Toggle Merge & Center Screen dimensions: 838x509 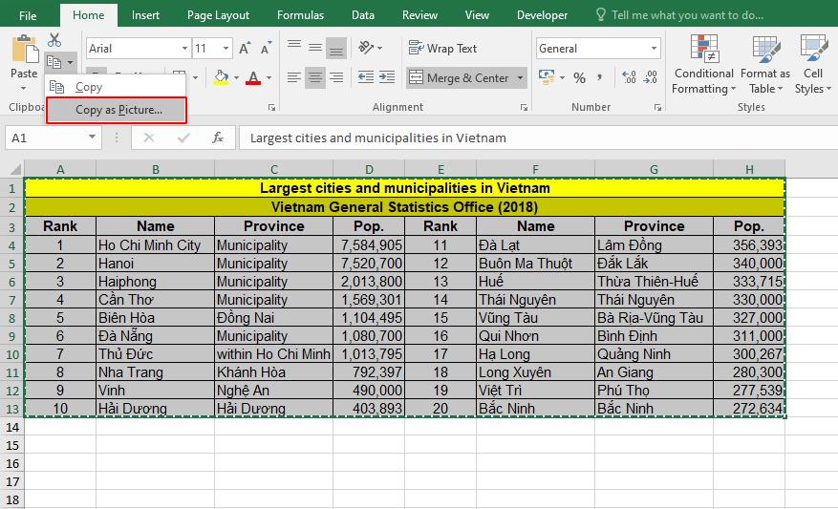pos(459,78)
